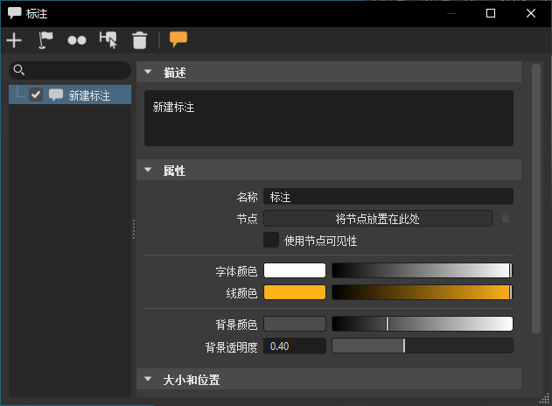Screen dimensions: 552x406
Task: Click the flag marker toolbar icon
Action: click(45, 40)
